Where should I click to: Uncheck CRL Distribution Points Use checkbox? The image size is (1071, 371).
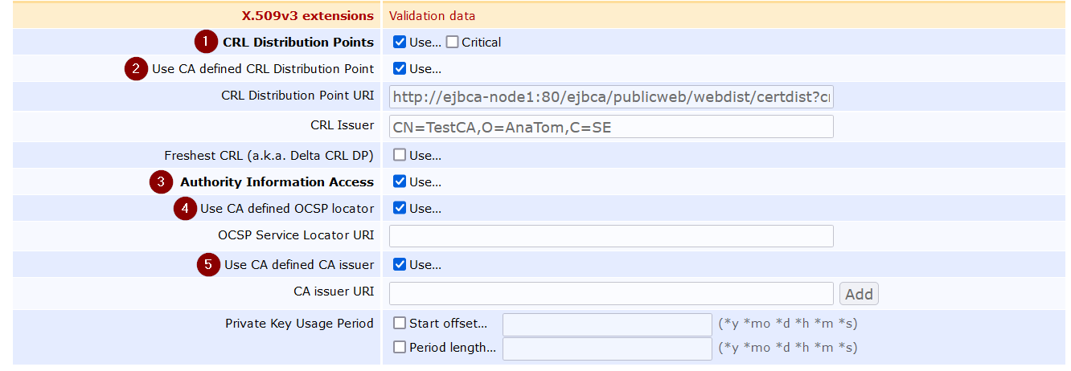click(x=400, y=42)
